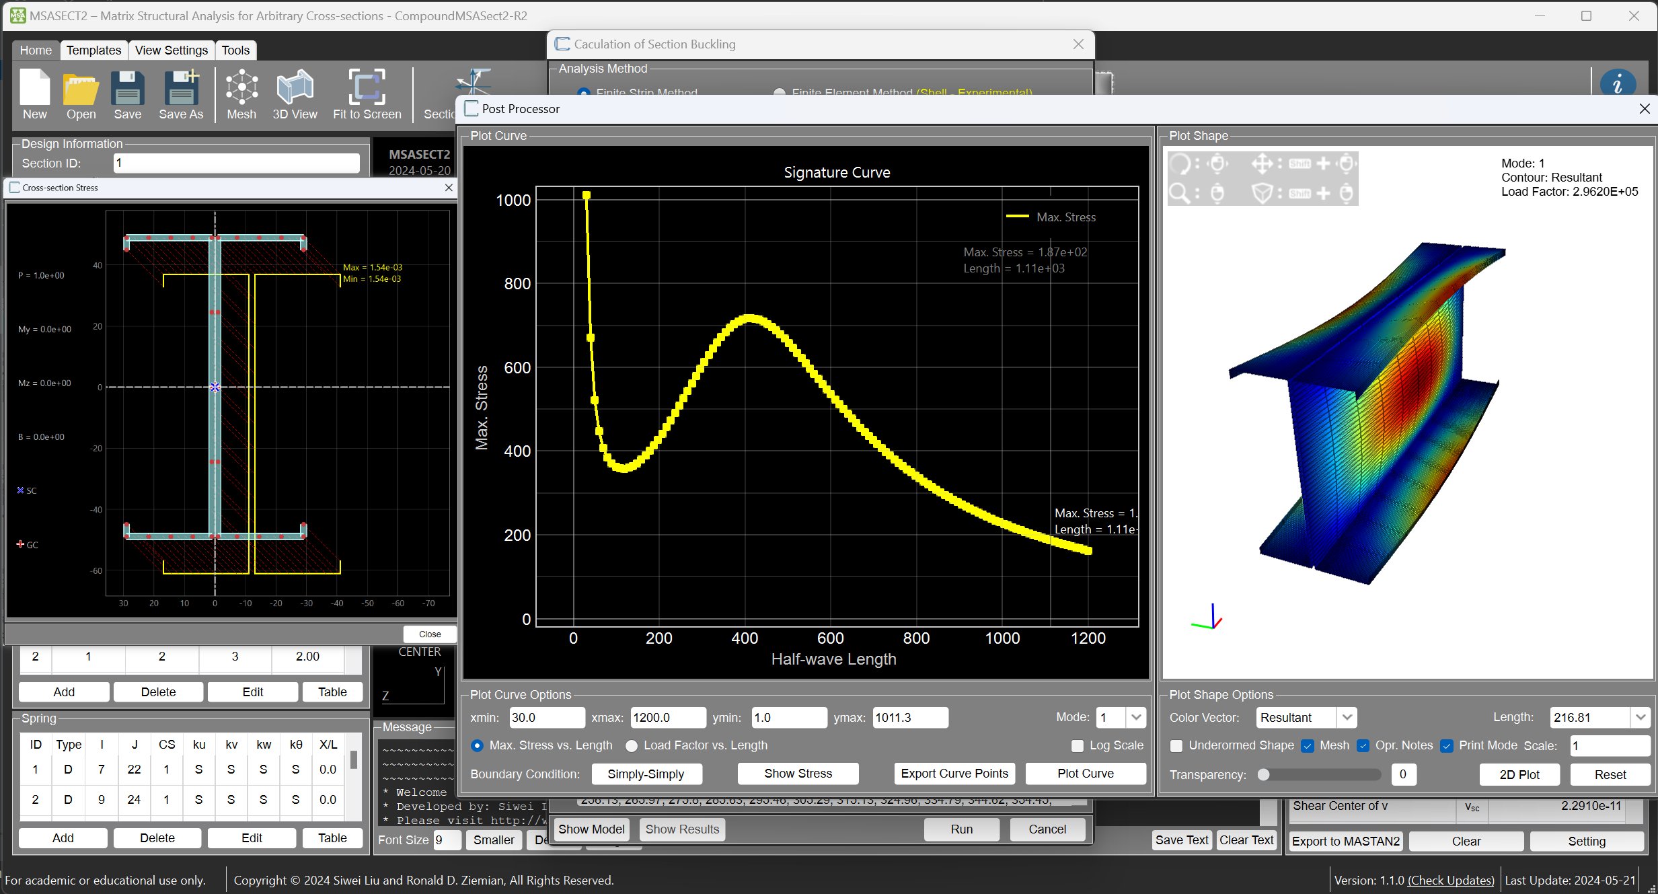Click the Simply-Simply boundary condition button
1658x894 pixels.
(646, 774)
